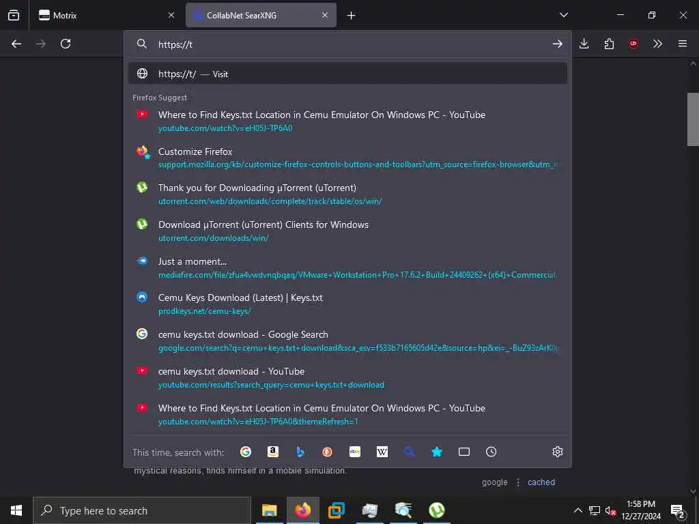699x524 pixels.
Task: Close the Motrix tab
Action: tap(171, 15)
